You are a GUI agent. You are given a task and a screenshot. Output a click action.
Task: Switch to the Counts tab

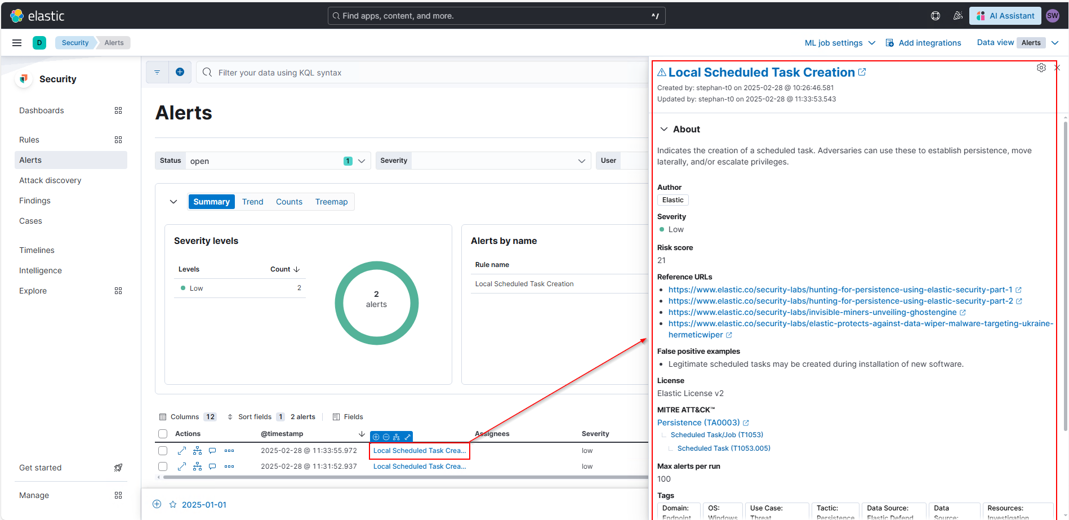point(289,202)
